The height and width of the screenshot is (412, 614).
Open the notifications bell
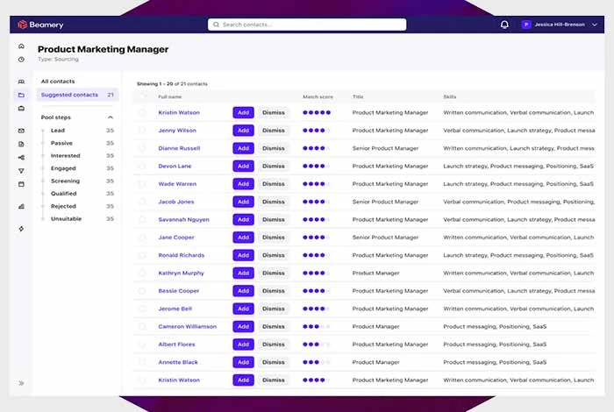click(504, 25)
